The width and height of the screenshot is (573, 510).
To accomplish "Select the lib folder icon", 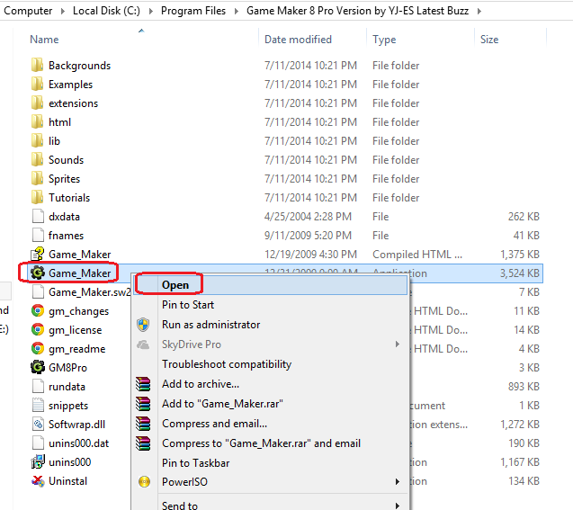I will click(x=37, y=141).
